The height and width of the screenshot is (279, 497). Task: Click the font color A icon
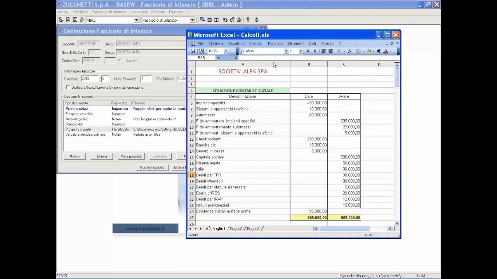(x=386, y=51)
